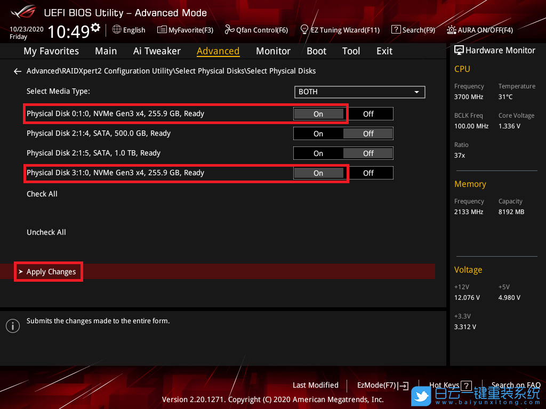
Task: Click Check All to select all disks
Action: (x=42, y=194)
